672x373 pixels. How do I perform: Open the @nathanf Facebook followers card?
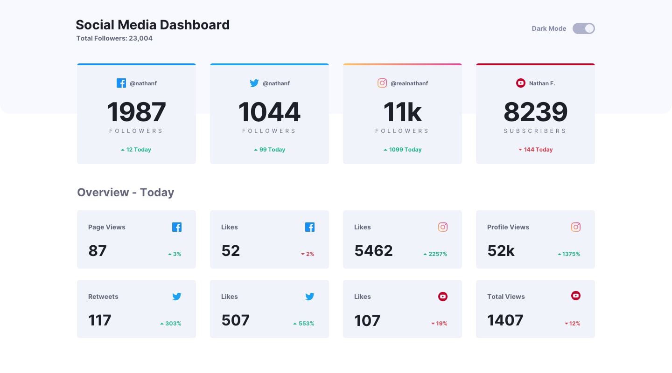tap(136, 113)
